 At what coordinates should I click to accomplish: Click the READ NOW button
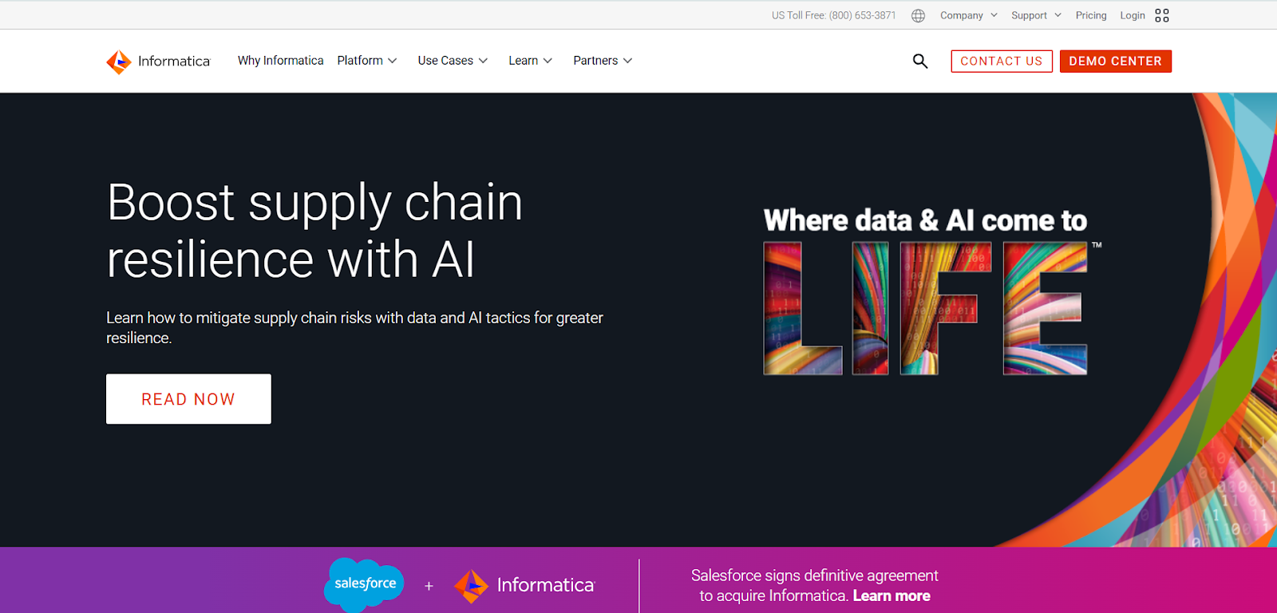(188, 398)
